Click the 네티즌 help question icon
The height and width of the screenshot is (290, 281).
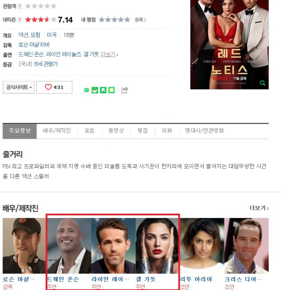click(20, 20)
